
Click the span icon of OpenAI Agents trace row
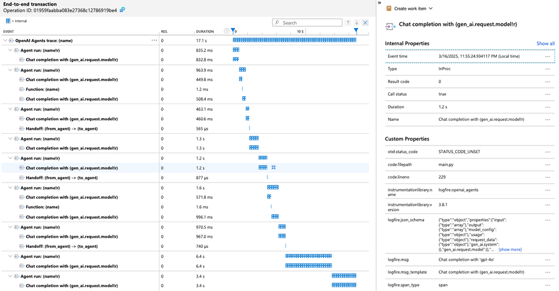point(11,41)
